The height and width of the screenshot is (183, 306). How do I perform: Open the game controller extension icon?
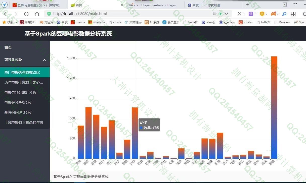(273, 14)
